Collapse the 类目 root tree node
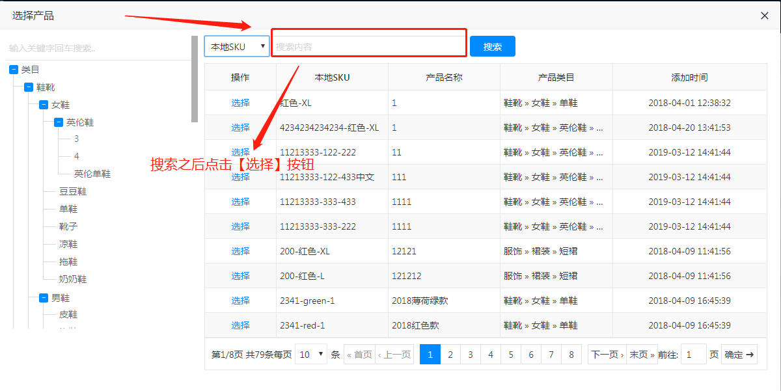Screen dimensions: 781x391 coord(14,70)
